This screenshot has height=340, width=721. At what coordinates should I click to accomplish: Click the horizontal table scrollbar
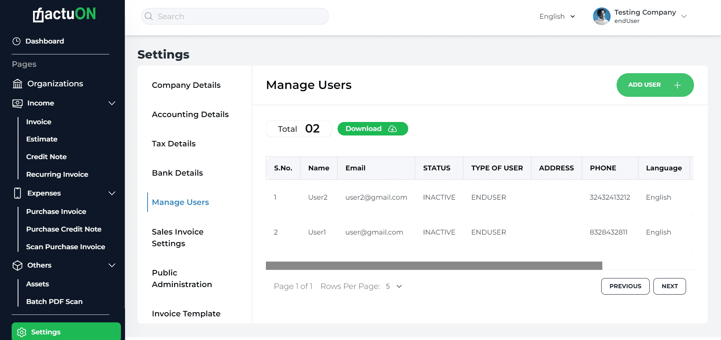click(x=434, y=266)
